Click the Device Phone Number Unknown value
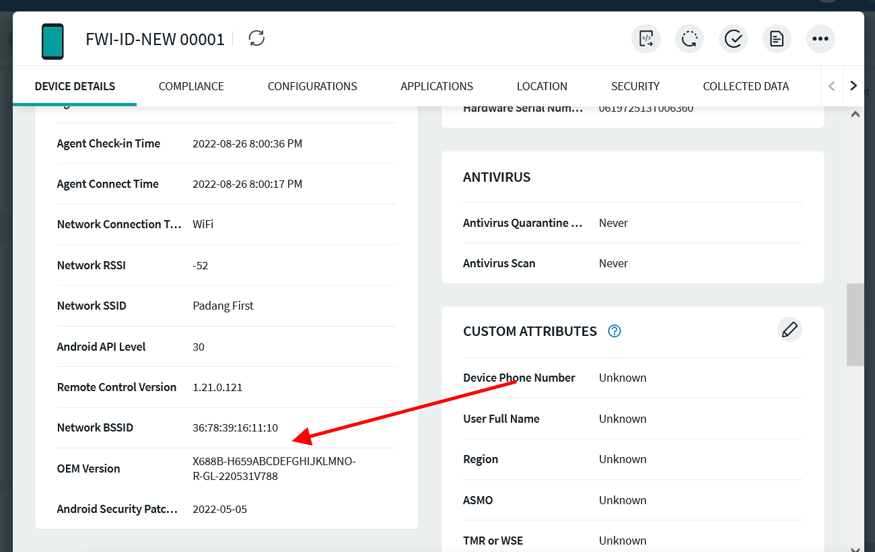The image size is (875, 552). tap(623, 378)
